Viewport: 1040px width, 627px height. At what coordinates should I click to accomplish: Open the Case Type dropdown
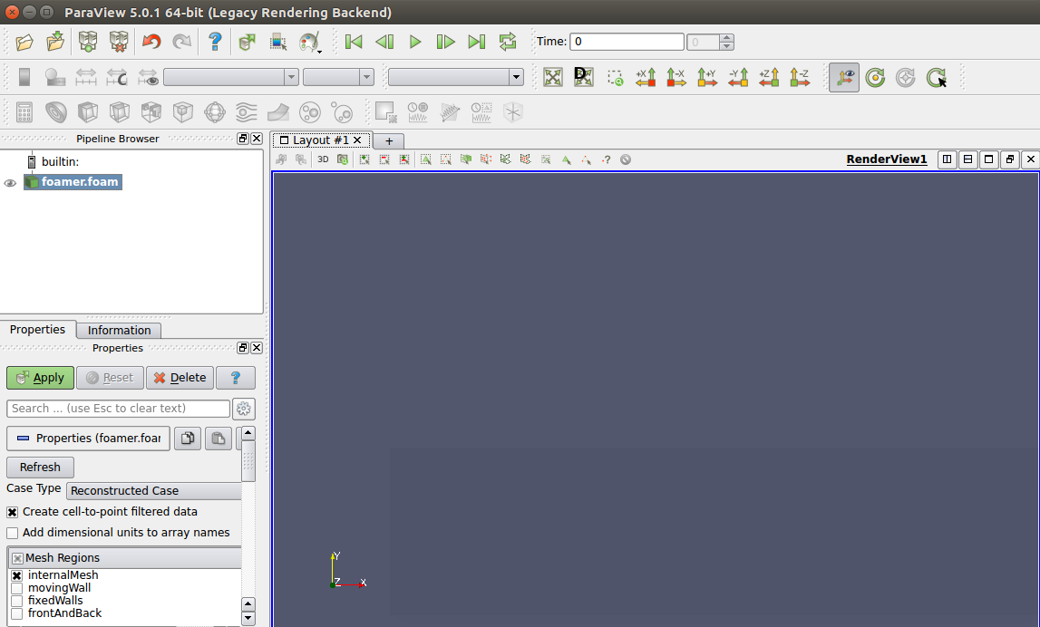(153, 489)
